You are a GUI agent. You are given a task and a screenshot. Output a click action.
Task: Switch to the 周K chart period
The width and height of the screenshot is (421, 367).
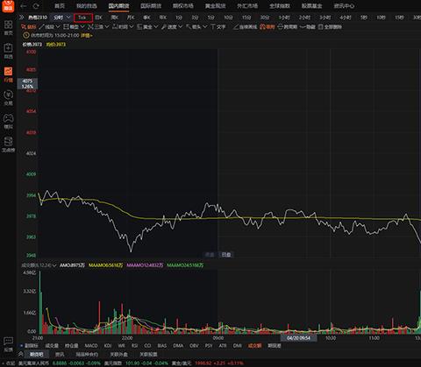point(115,18)
